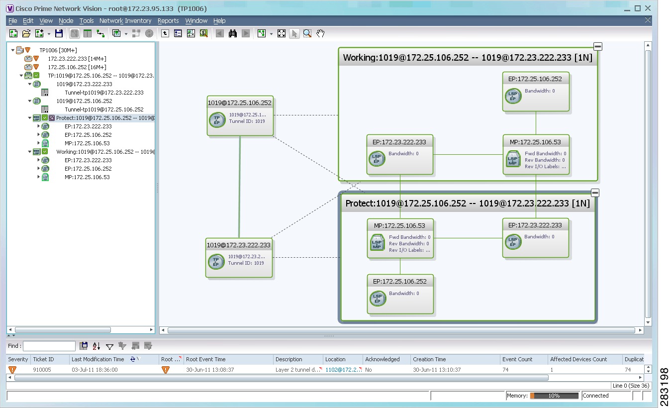
Task: Click the purple overlay icon on Protect tree row
Action: pyautogui.click(x=52, y=118)
